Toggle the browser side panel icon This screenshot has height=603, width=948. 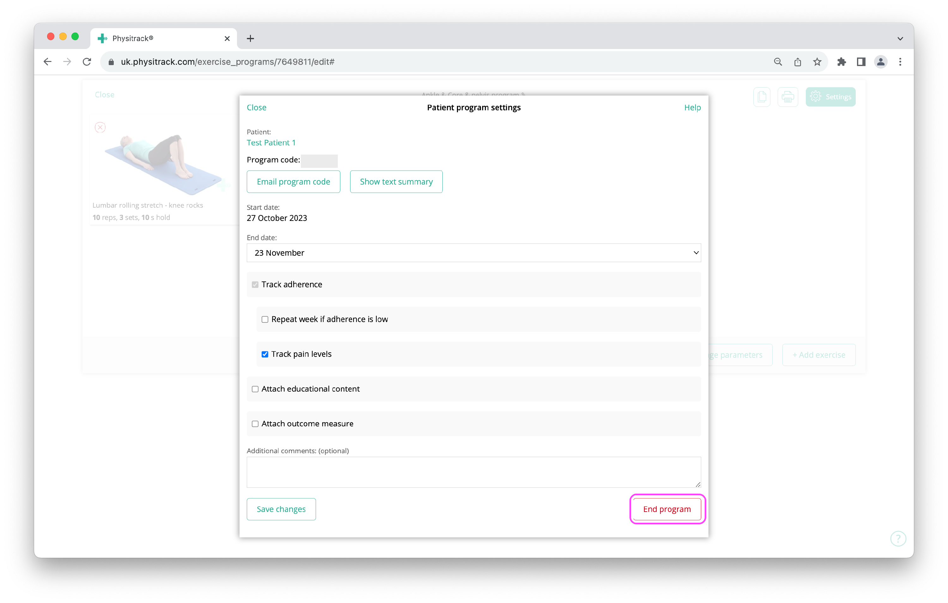pos(861,62)
